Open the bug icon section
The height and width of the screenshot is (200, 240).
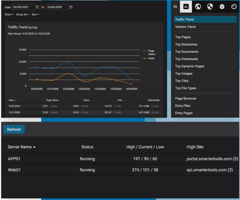pyautogui.click(x=222, y=7)
